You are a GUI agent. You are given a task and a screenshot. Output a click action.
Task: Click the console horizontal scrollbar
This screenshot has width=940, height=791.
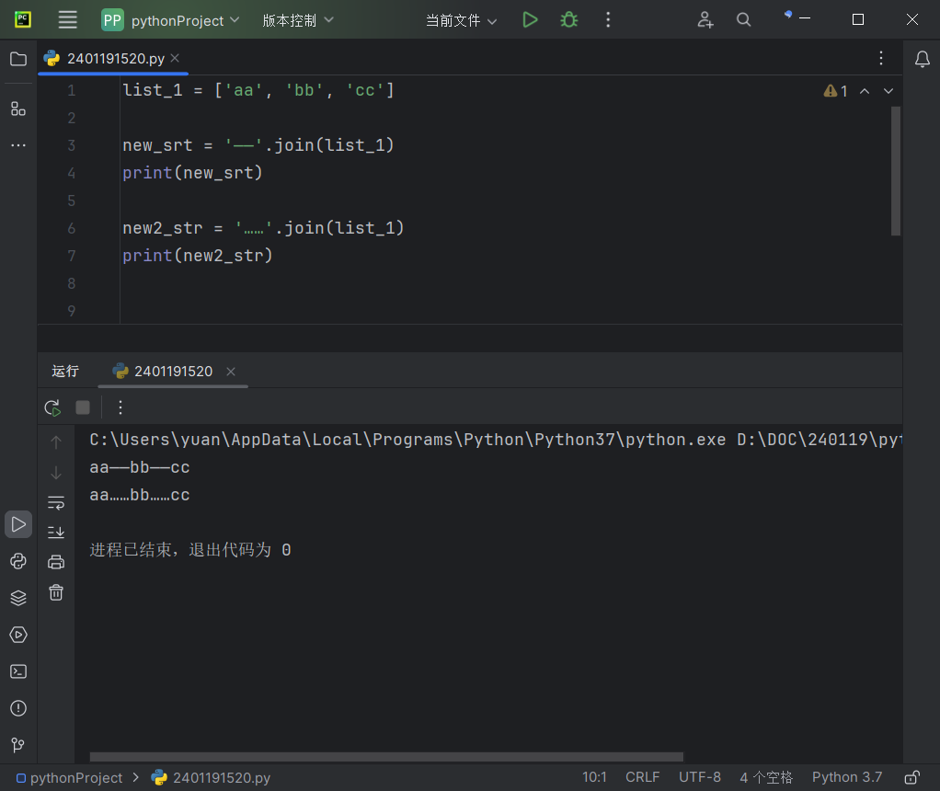[x=386, y=757]
